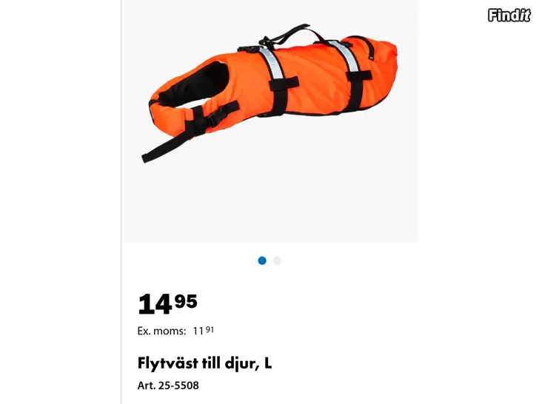Click the size letter L in title
Viewport: 539px width, 404px height.
(268, 363)
